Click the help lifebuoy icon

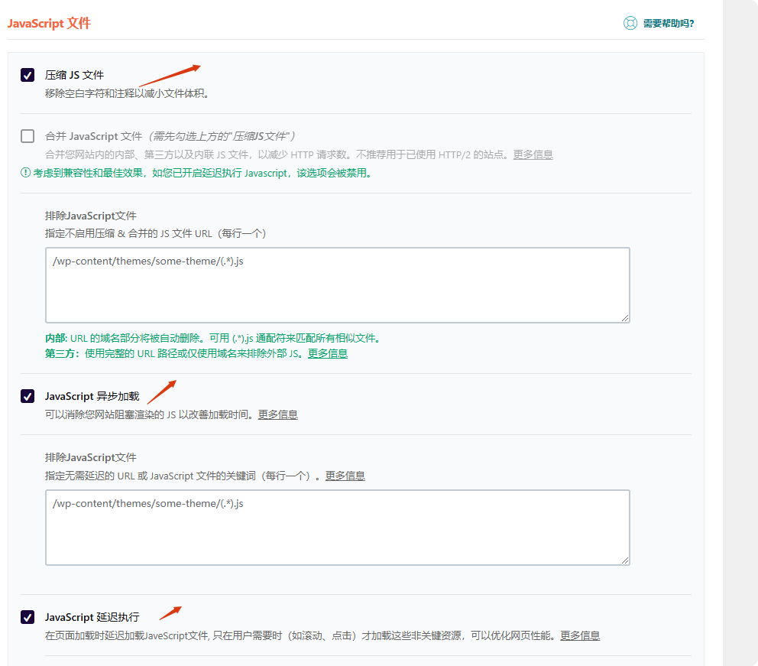630,23
